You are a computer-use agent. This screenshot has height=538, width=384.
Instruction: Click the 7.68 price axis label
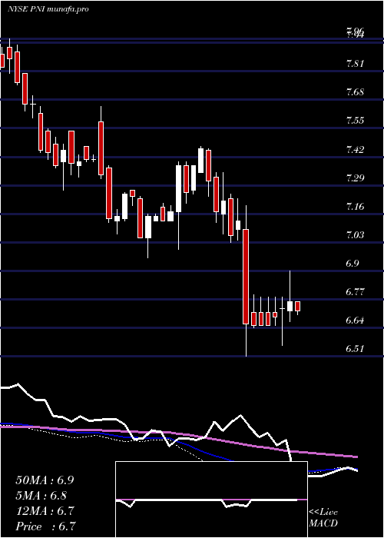coord(355,92)
